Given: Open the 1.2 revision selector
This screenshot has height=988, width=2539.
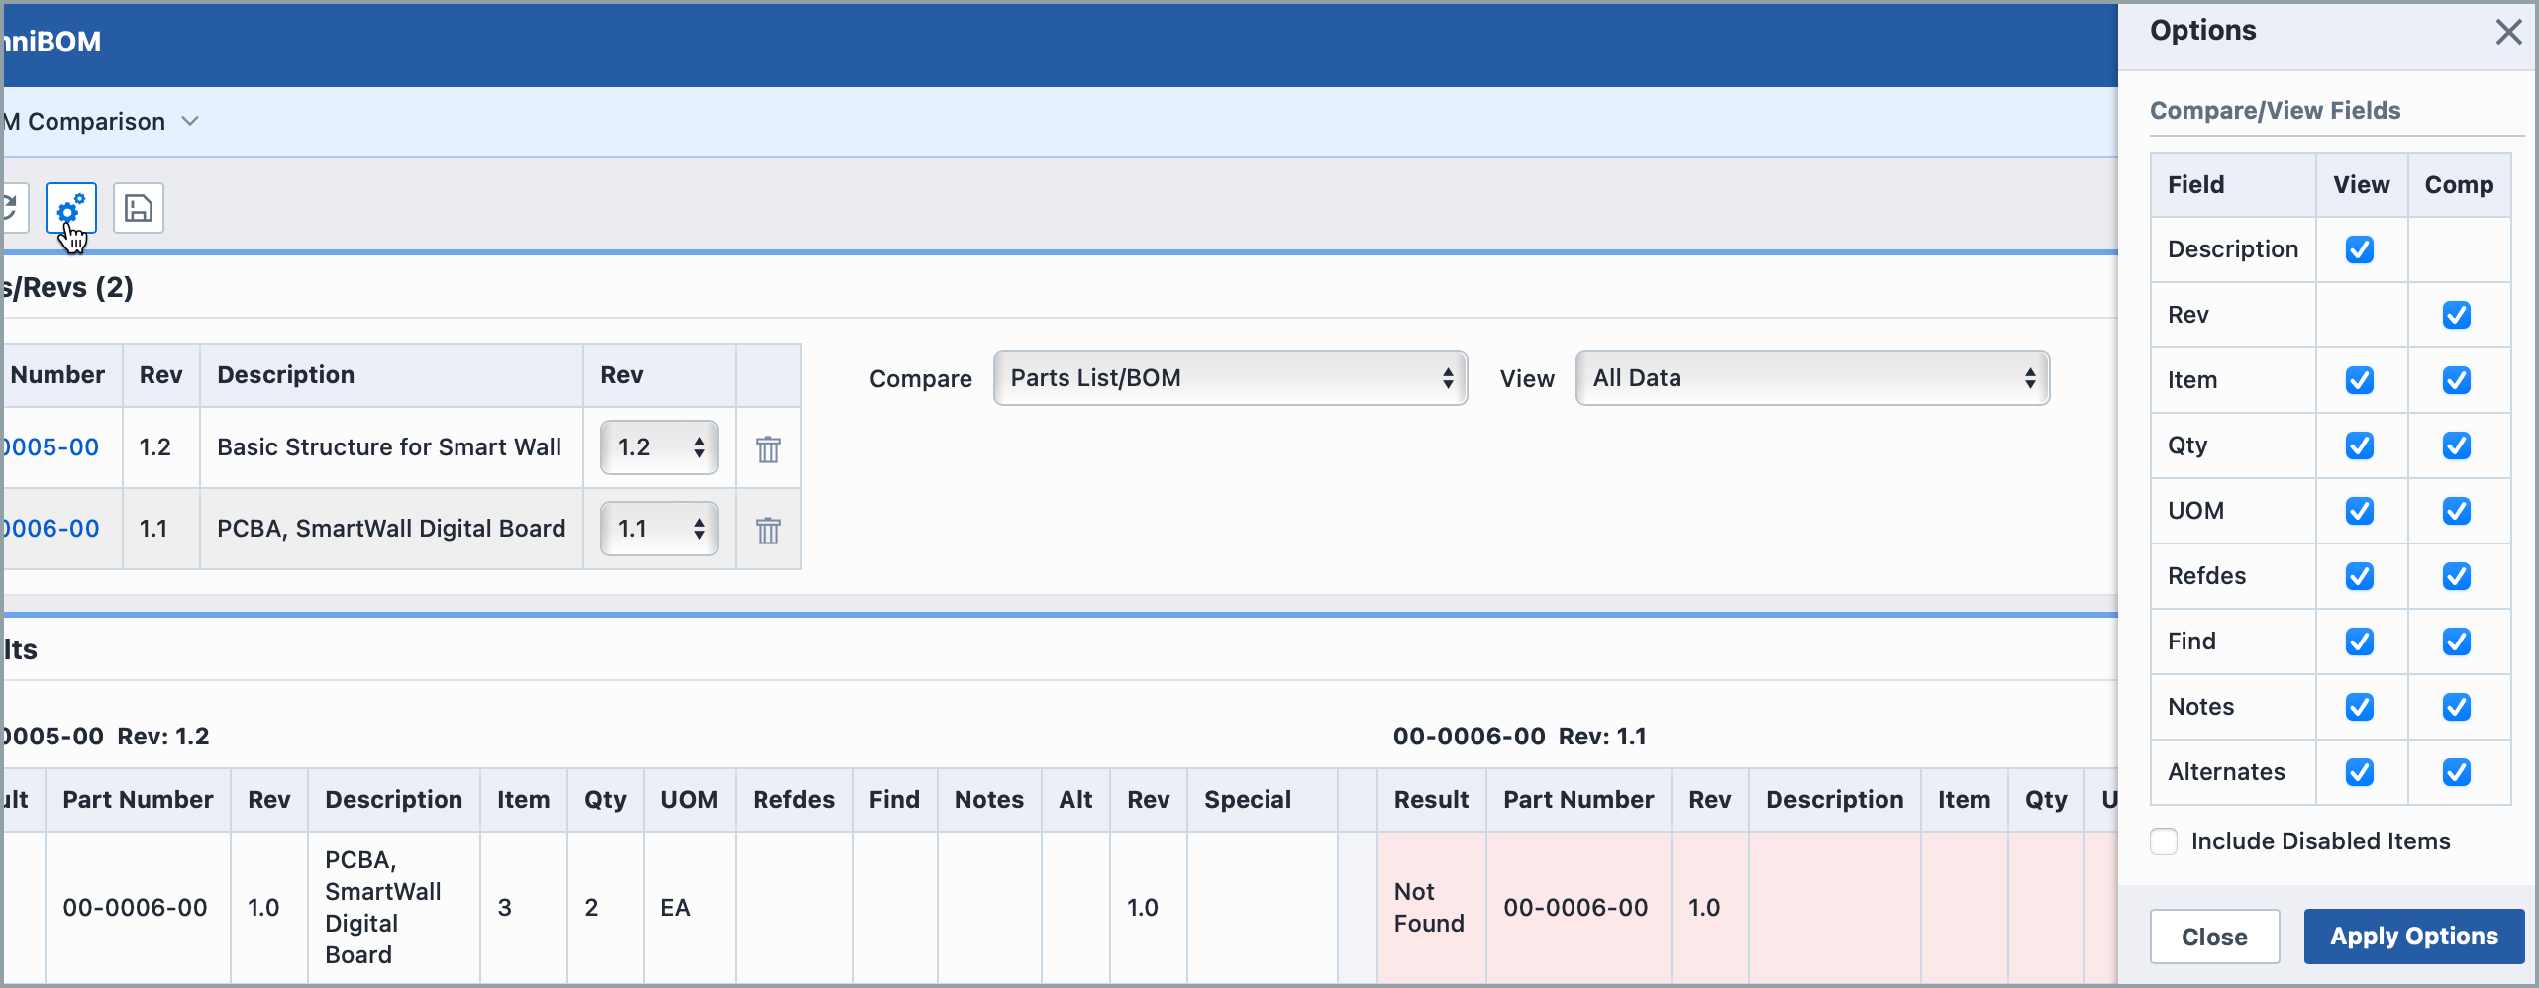Looking at the screenshot, I should click(x=659, y=447).
